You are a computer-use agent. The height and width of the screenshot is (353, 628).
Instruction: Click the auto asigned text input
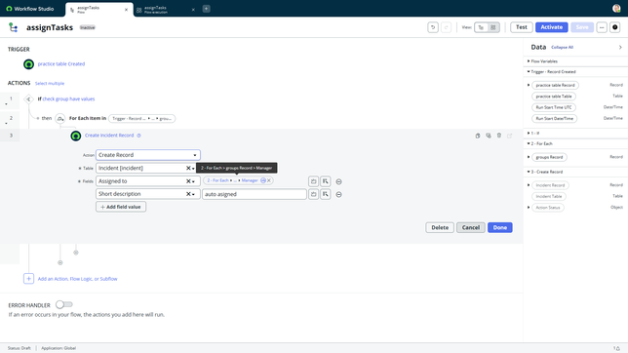pyautogui.click(x=255, y=194)
